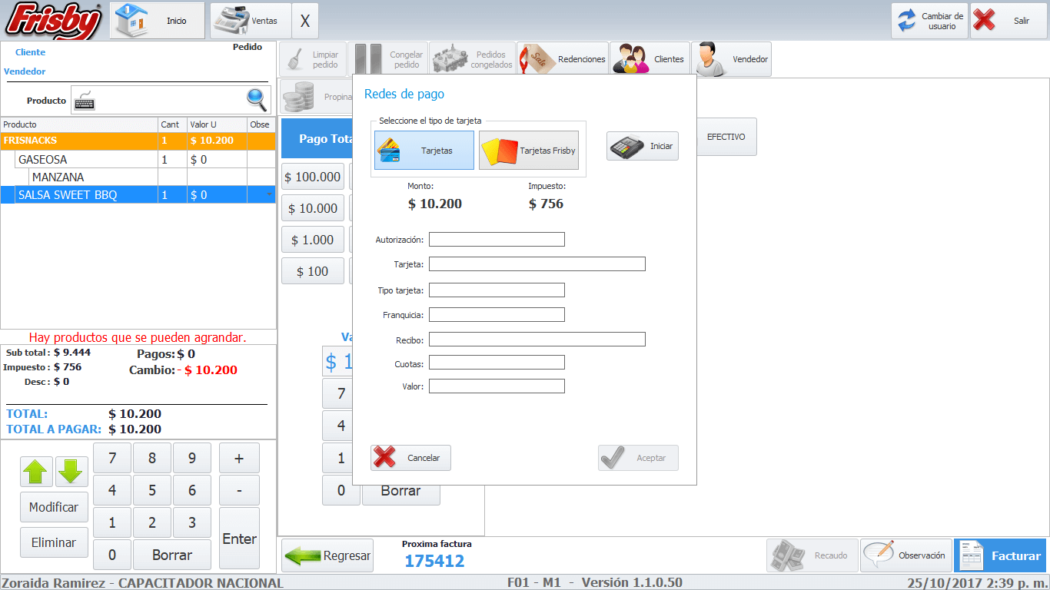Click digit 0 on left keypad
Screen dimensions: 1050x590
pos(112,555)
